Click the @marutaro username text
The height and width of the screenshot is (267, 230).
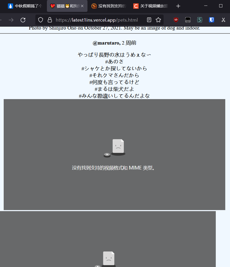coord(106,43)
